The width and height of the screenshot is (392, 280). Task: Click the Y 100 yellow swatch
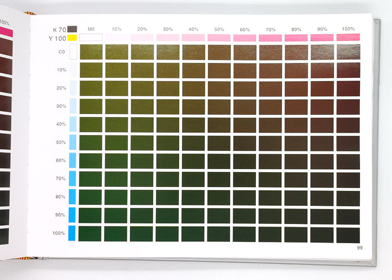72,38
